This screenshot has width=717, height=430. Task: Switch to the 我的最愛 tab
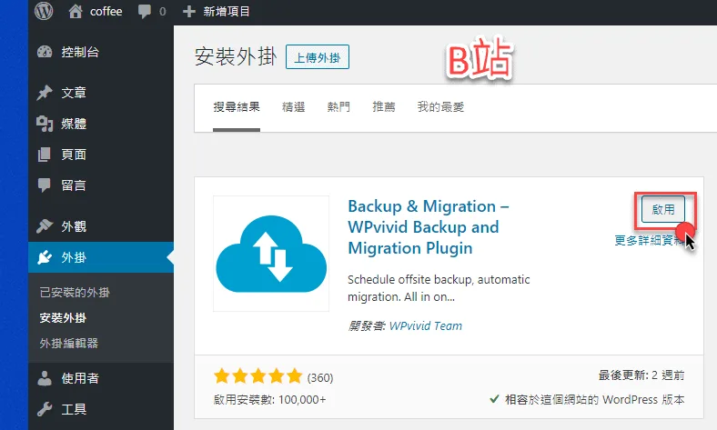(x=440, y=107)
